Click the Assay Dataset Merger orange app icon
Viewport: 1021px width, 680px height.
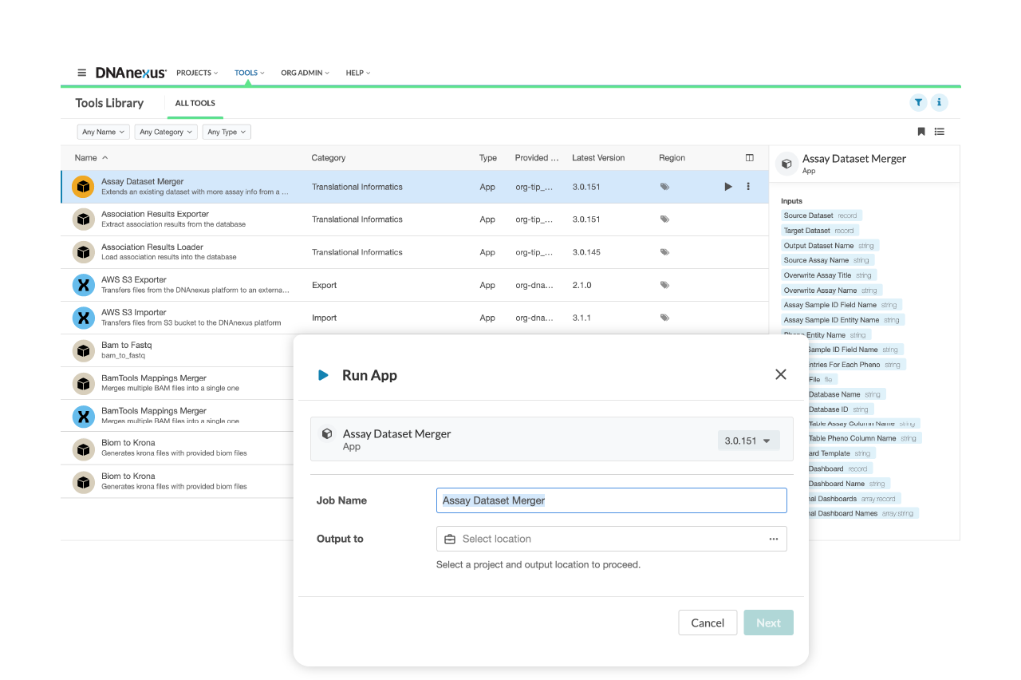click(84, 187)
